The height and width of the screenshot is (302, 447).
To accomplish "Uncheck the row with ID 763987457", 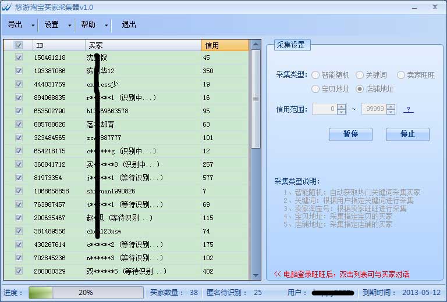I will 19,204.
